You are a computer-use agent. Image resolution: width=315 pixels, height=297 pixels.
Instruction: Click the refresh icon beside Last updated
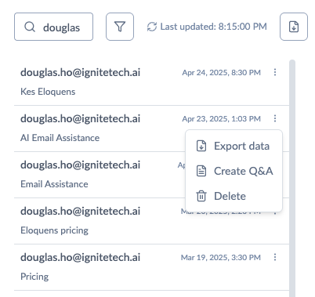pyautogui.click(x=152, y=27)
